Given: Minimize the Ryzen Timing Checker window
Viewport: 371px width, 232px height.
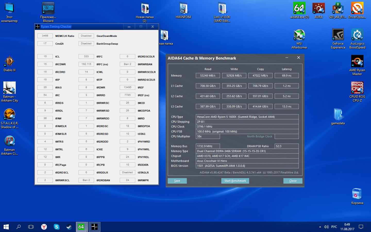Looking at the screenshot, I should 129,27.
